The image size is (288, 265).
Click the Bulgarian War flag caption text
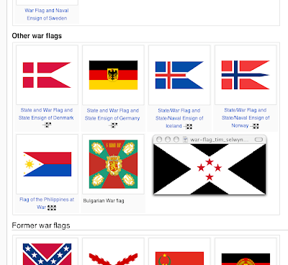104,201
